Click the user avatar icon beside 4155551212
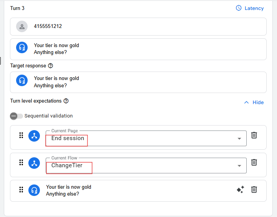Viewport: 277px width, 217px height. (22, 26)
